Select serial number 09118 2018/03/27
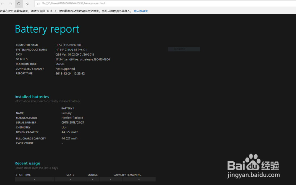Viewport: 296px width, 185px height. [73, 122]
